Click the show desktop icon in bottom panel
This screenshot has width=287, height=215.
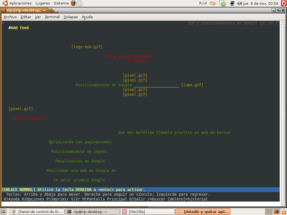[3, 212]
